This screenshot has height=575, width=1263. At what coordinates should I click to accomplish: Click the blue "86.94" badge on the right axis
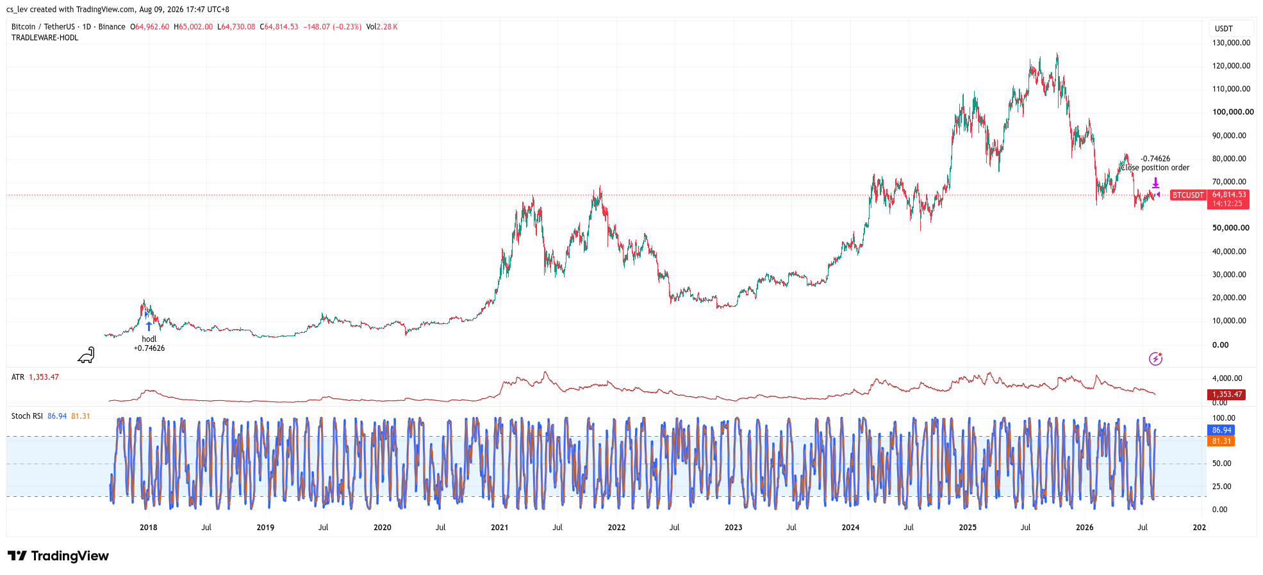coord(1221,430)
